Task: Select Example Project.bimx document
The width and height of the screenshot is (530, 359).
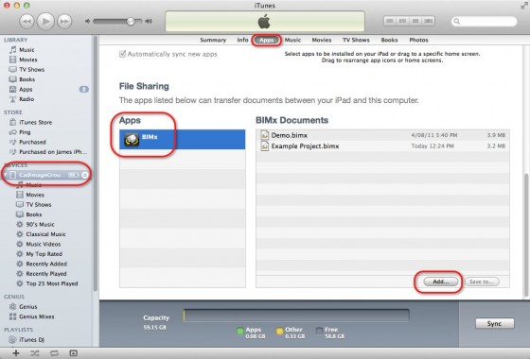Action: 382,146
